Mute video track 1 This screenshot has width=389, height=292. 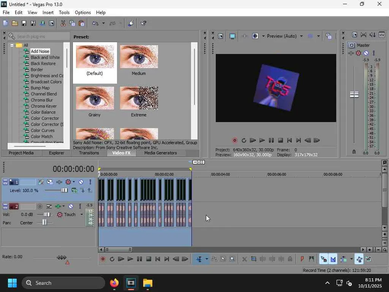point(81,182)
